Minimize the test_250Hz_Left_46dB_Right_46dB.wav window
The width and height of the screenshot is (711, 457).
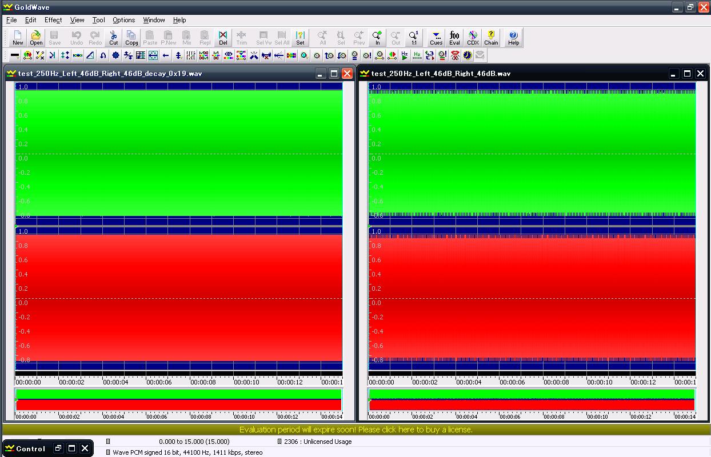[x=674, y=73]
